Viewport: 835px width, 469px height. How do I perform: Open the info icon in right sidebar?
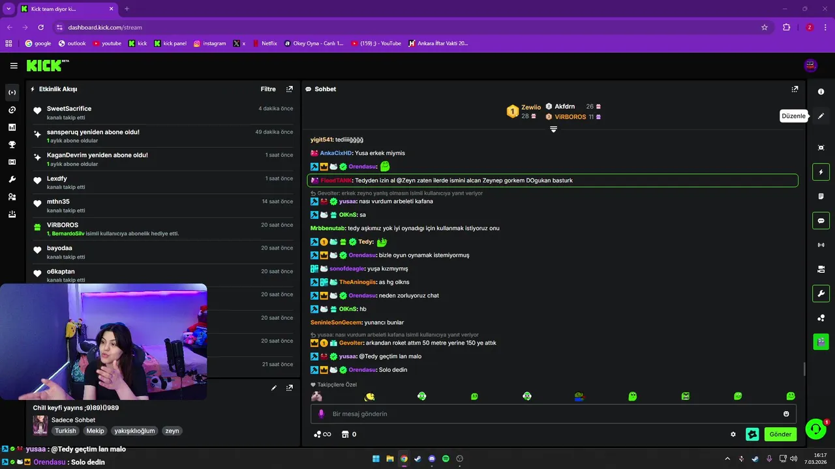click(x=821, y=92)
